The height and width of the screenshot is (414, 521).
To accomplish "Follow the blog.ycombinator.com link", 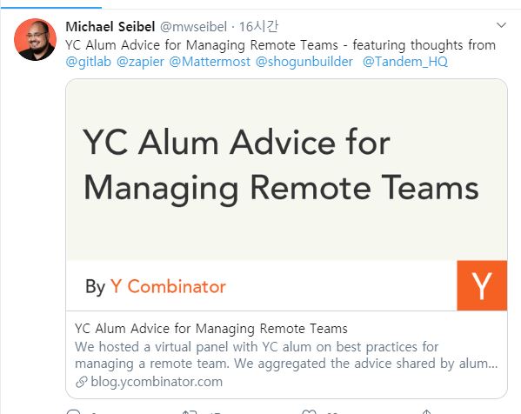I will point(157,382).
